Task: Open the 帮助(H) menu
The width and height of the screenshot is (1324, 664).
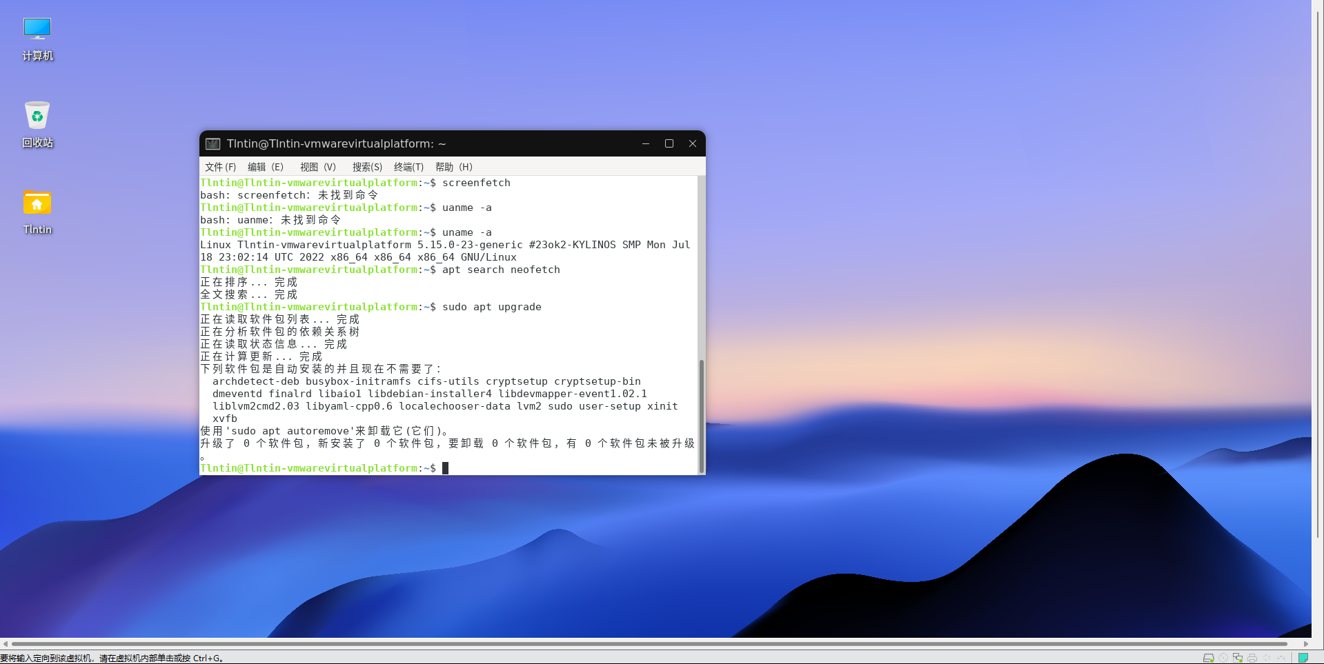Action: pos(453,167)
